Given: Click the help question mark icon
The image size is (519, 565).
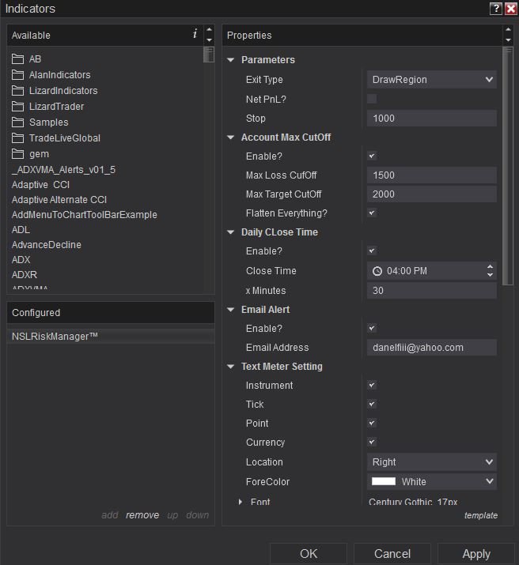Looking at the screenshot, I should pyautogui.click(x=496, y=9).
